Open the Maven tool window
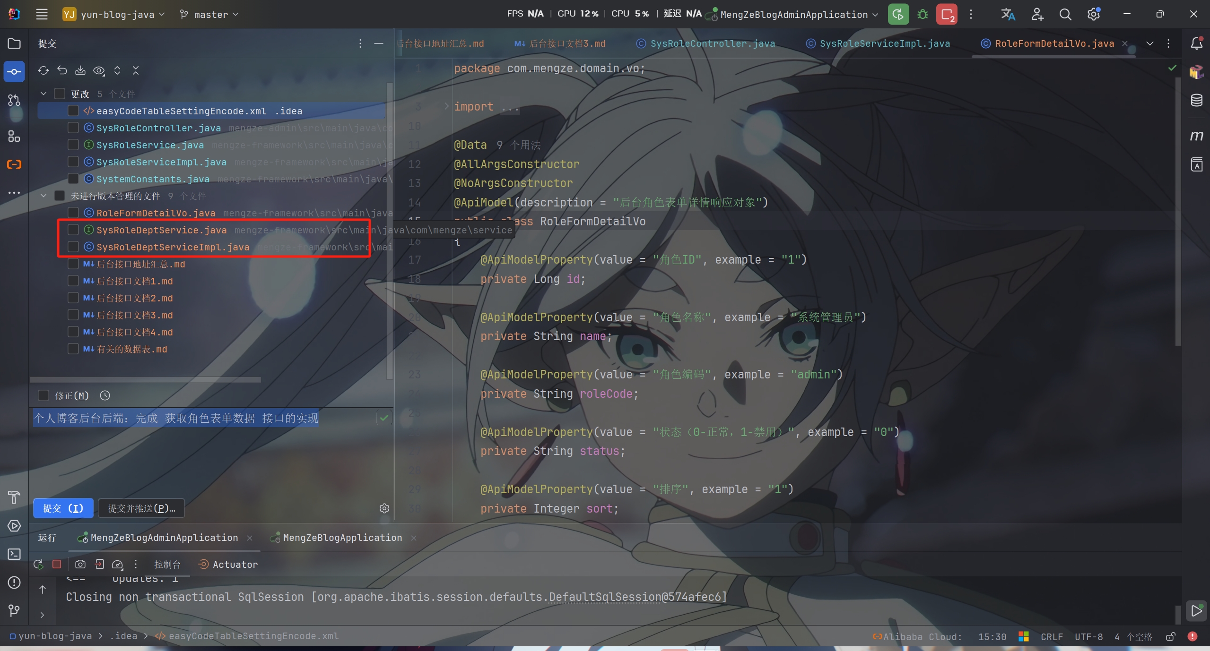This screenshot has height=651, width=1210. click(1196, 136)
